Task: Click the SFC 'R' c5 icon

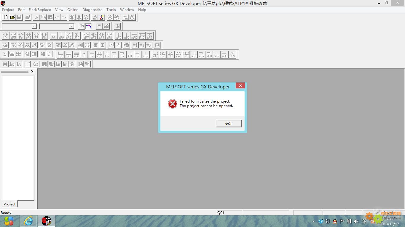Action: [186, 54]
